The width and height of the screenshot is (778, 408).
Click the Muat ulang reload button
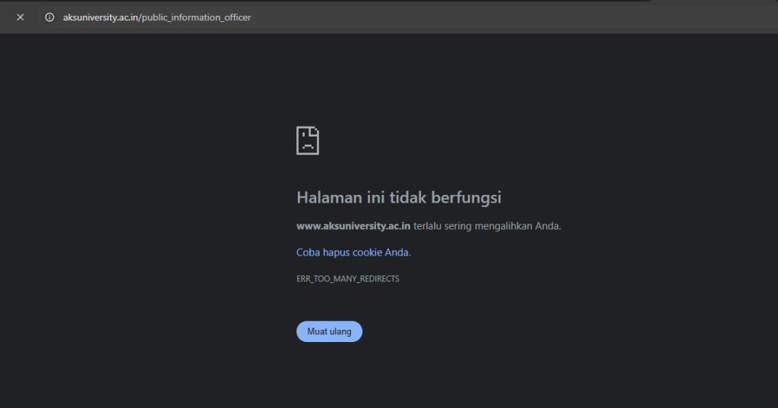tap(329, 331)
